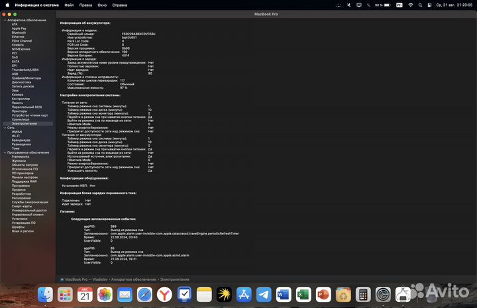Image resolution: width=477 pixels, height=308 pixels.
Task: Open Spotlight search in menu bar
Action: tap(420, 5)
